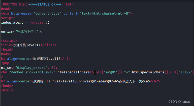Click second htmlspecialchars function call
The width and height of the screenshot is (194, 106).
148,72
